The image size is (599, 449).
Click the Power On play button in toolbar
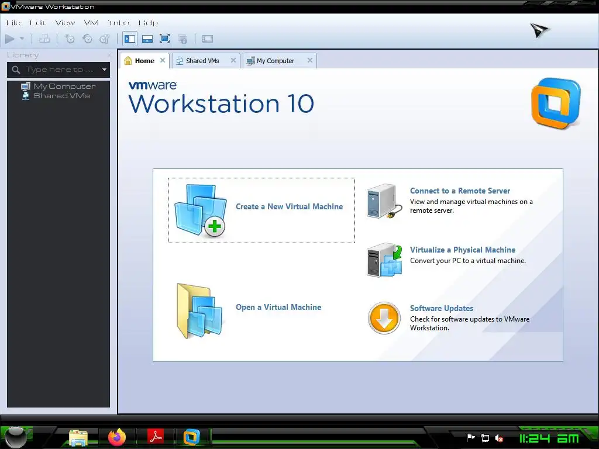tap(10, 39)
